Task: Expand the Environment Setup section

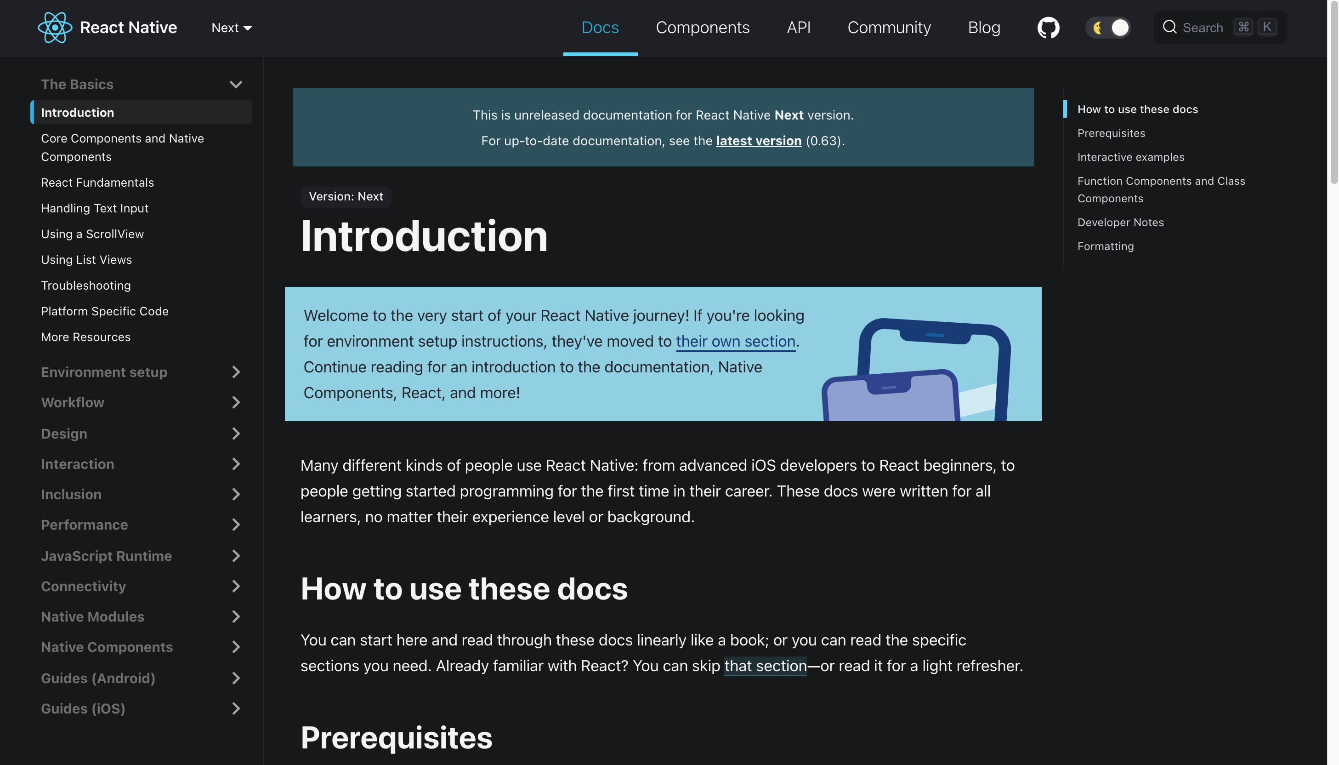Action: point(235,373)
